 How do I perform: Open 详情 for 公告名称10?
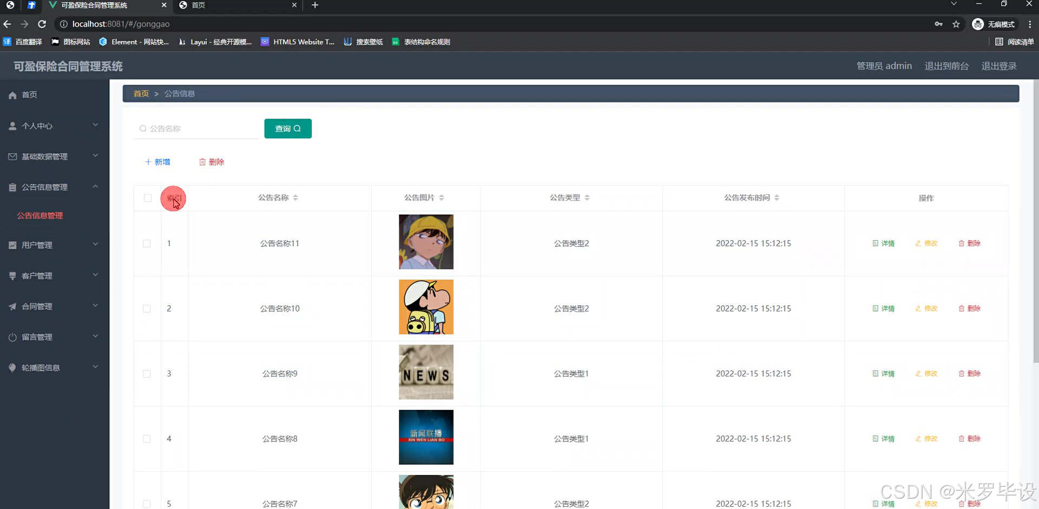tap(884, 308)
